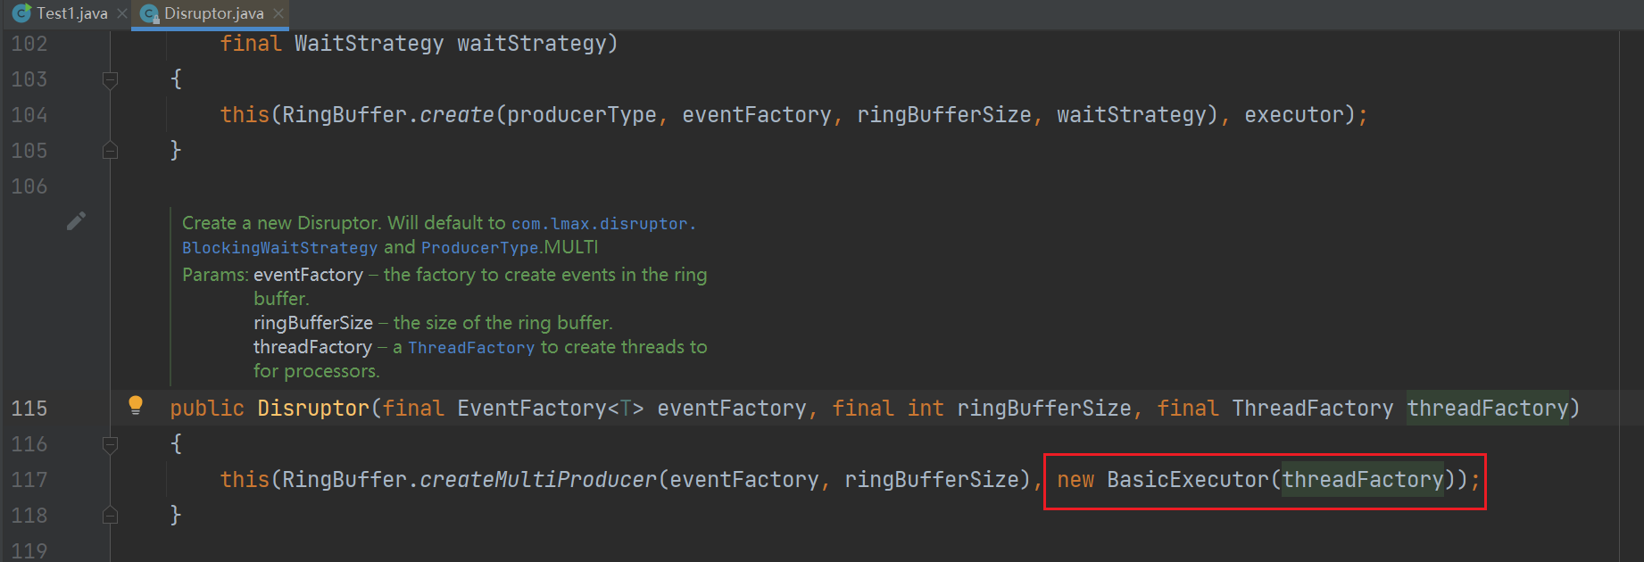Collapse the fold marker at line 105
Image resolution: width=1644 pixels, height=562 pixels.
coord(111,150)
